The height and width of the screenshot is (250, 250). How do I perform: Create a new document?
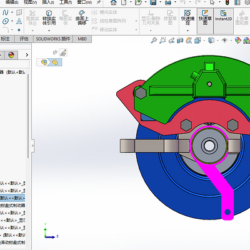pyautogui.click(x=124, y=2)
